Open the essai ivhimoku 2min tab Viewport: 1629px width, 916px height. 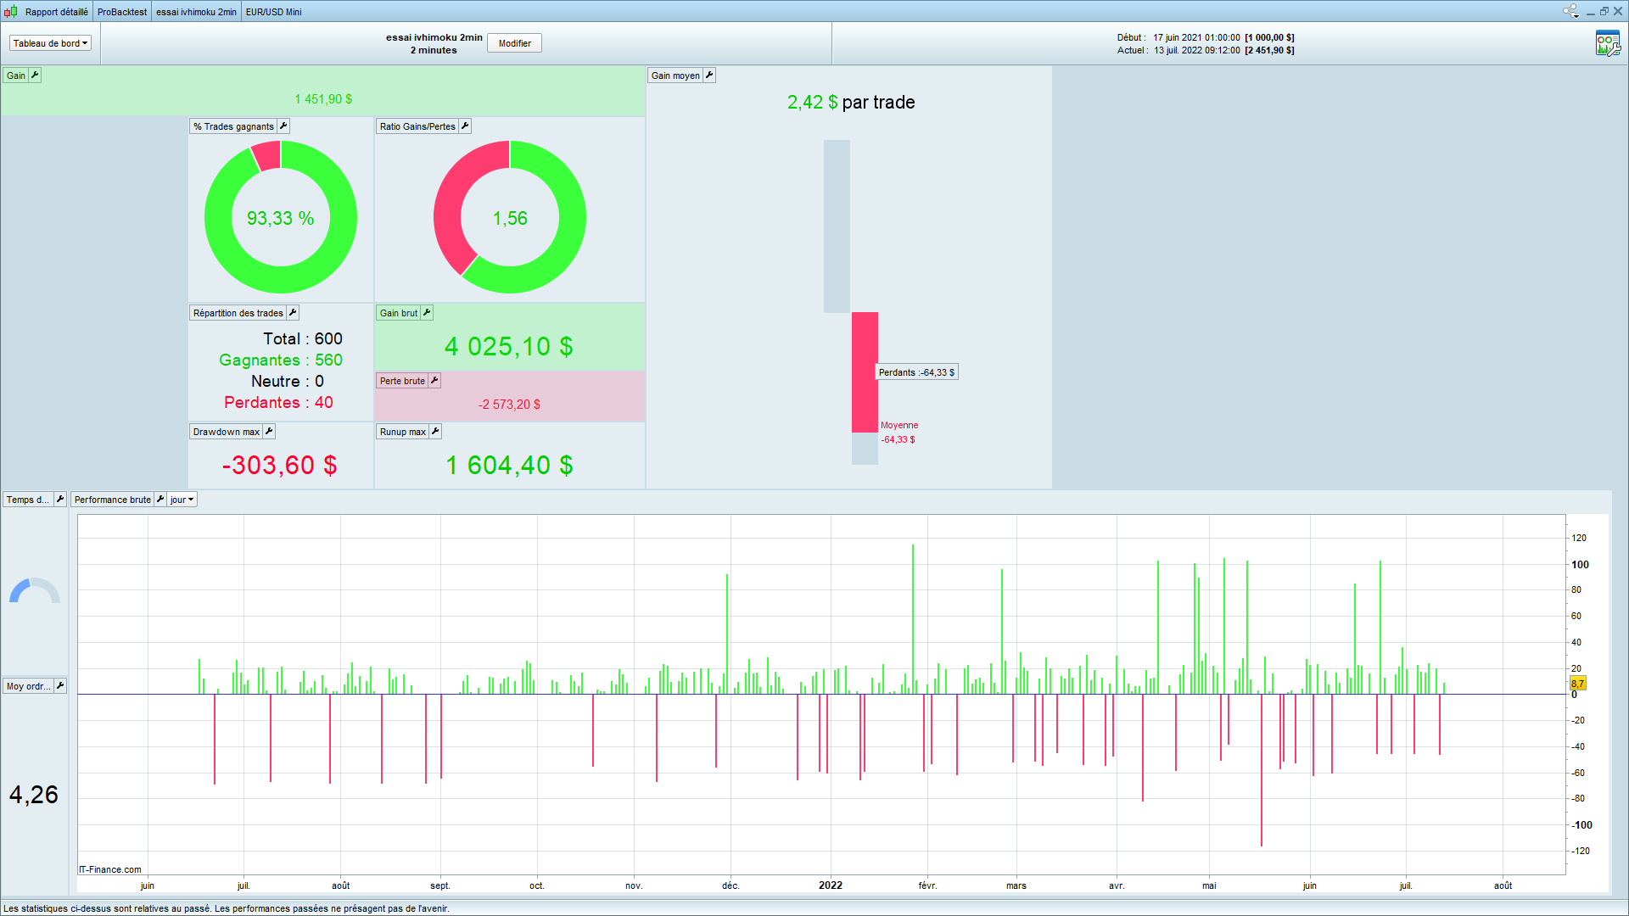[x=196, y=12]
